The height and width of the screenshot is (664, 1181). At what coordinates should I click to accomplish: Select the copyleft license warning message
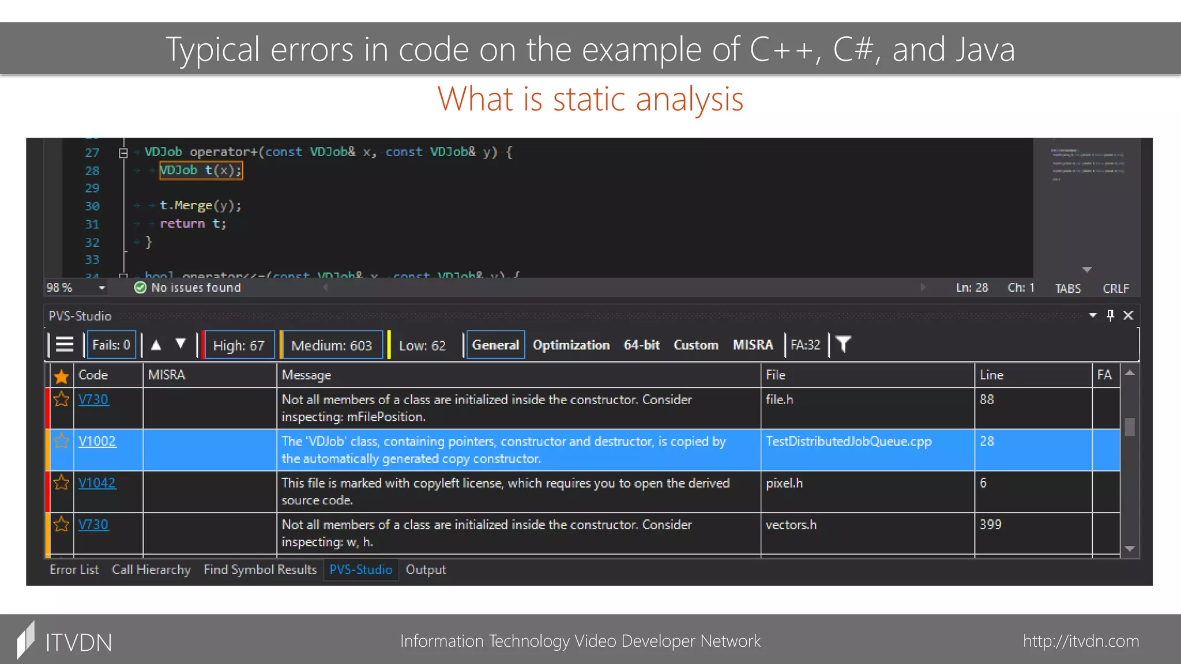[x=518, y=491]
